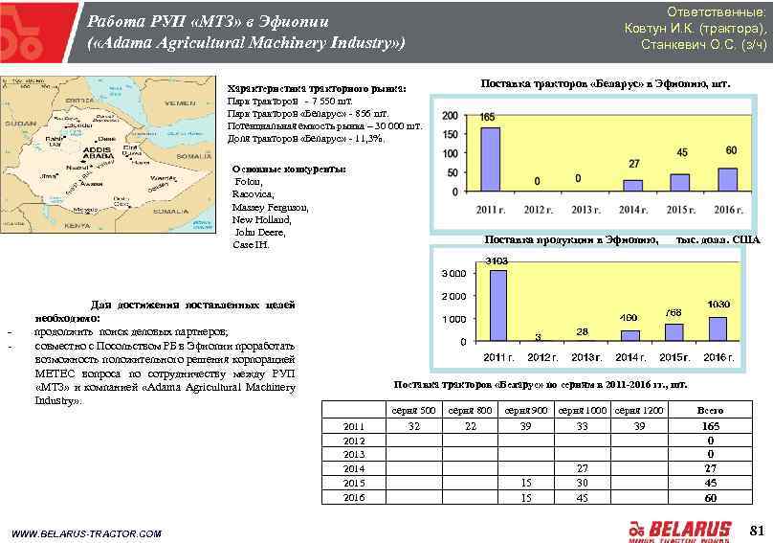Viewport: 773px width, 543px height.
Task: Click the '2013г.' axis label in lower chart
Action: tap(586, 357)
